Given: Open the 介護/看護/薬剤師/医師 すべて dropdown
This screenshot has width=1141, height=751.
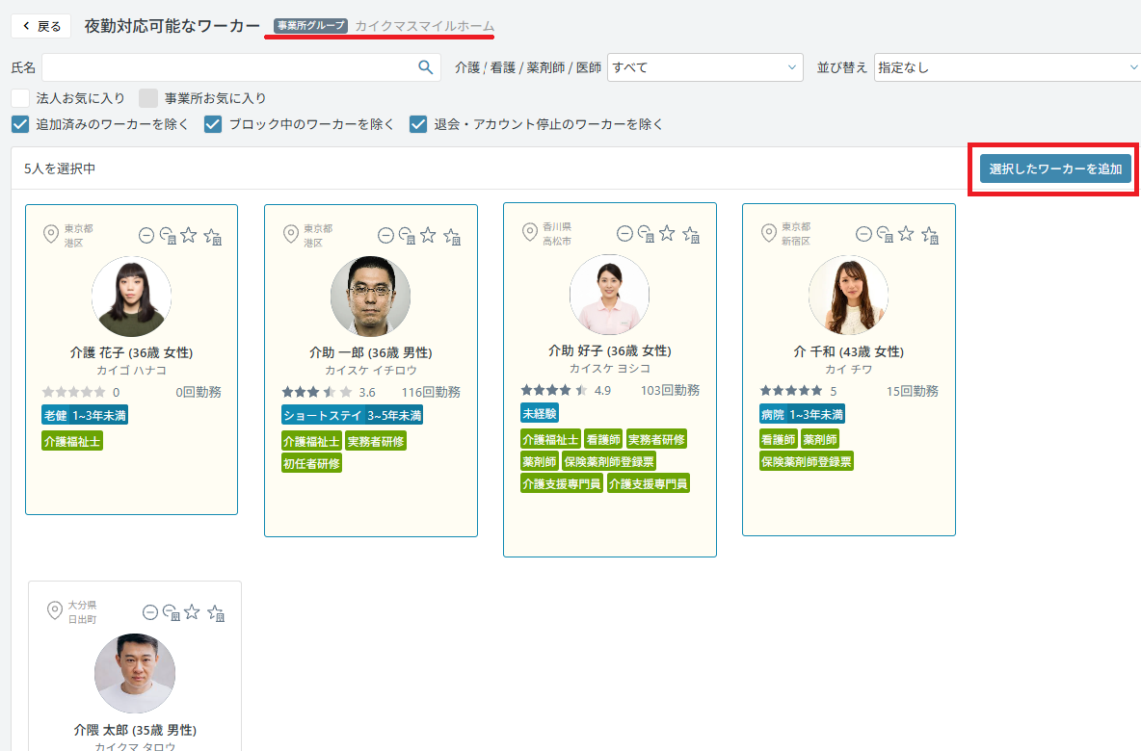Looking at the screenshot, I should 705,67.
